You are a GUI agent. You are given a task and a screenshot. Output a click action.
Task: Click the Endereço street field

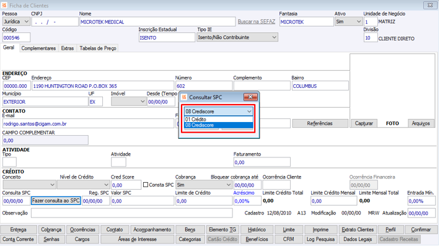103,86
